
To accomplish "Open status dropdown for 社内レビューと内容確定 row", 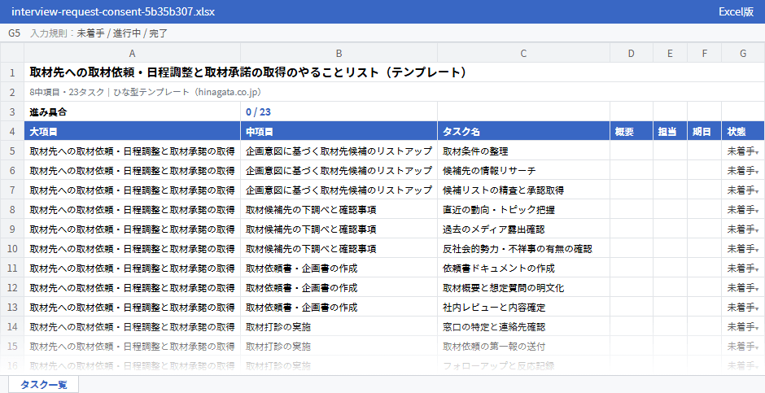I will (x=757, y=309).
